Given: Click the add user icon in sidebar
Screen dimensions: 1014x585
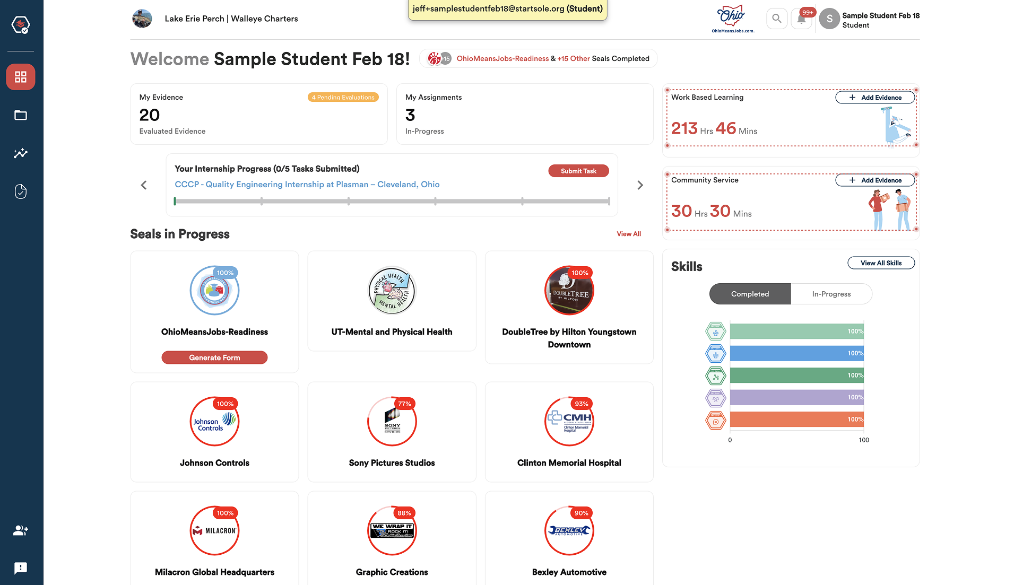Looking at the screenshot, I should click(x=21, y=530).
